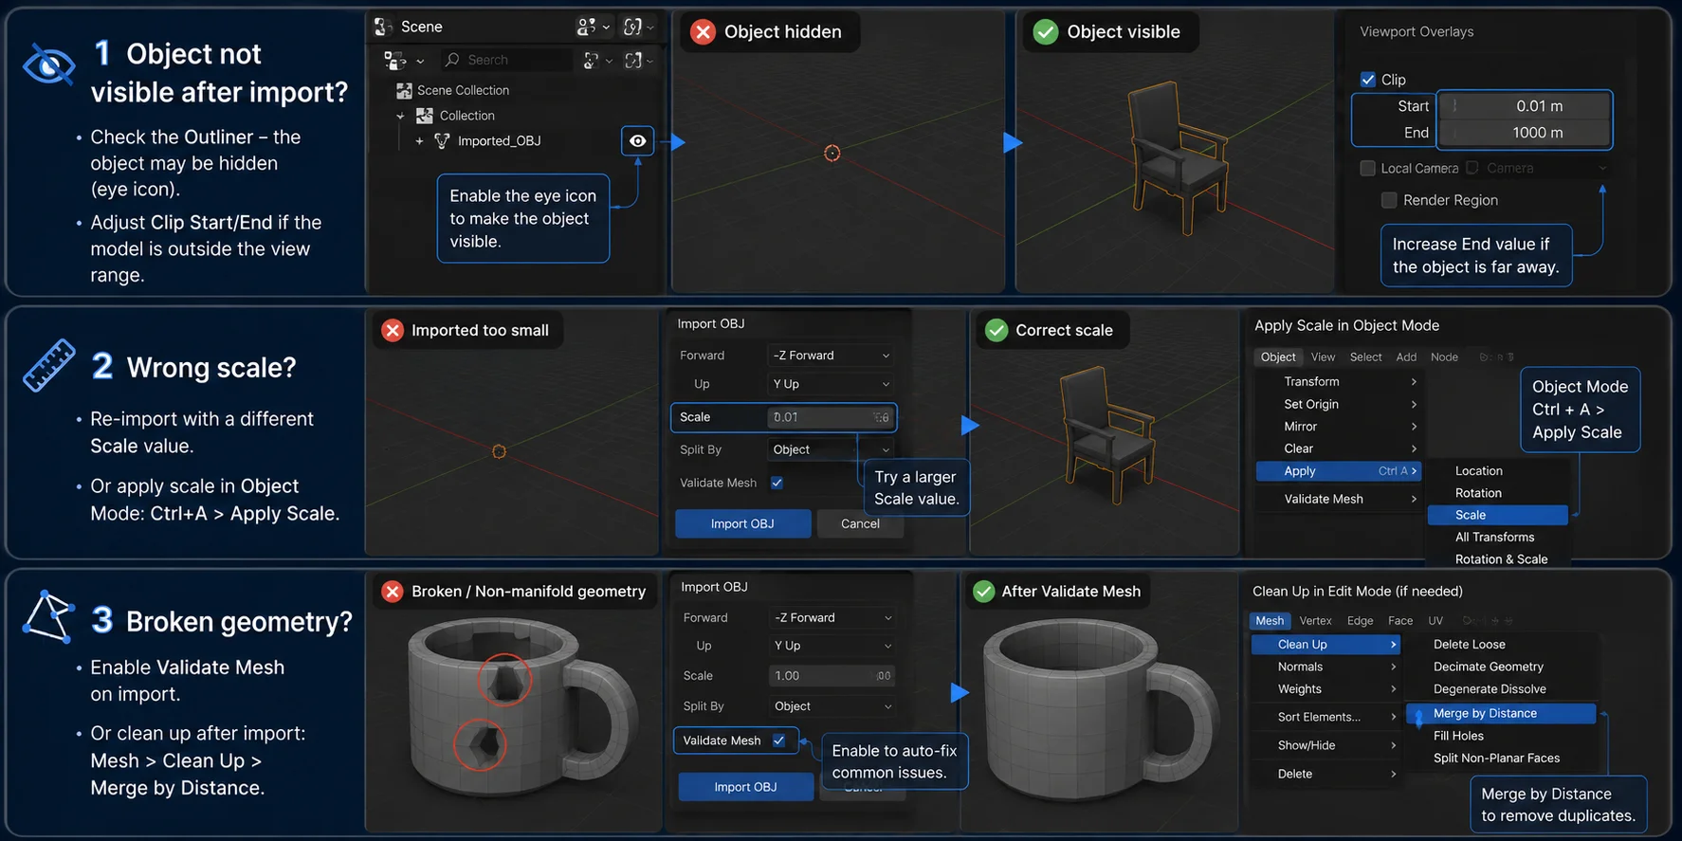Select Merge by Distance
1682x841 pixels.
pos(1502,713)
